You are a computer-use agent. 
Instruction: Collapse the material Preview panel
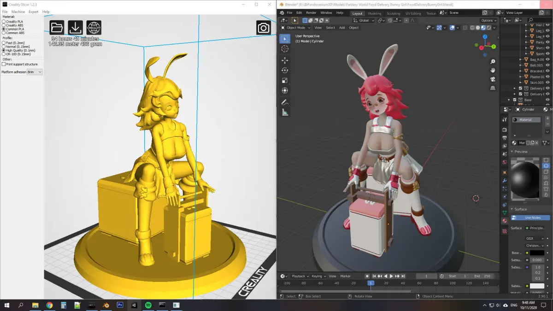[513, 152]
